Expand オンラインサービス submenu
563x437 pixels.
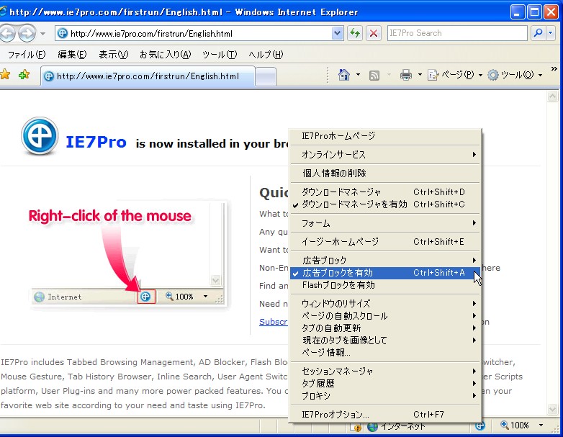tap(385, 154)
